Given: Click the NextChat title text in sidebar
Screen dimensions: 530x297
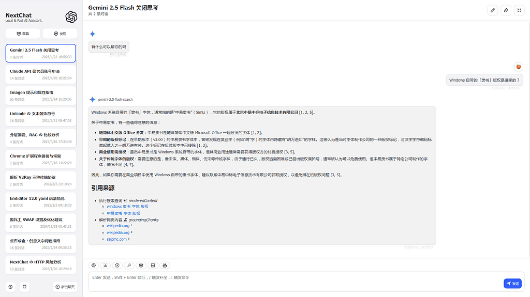Looking at the screenshot, I should coord(18,15).
